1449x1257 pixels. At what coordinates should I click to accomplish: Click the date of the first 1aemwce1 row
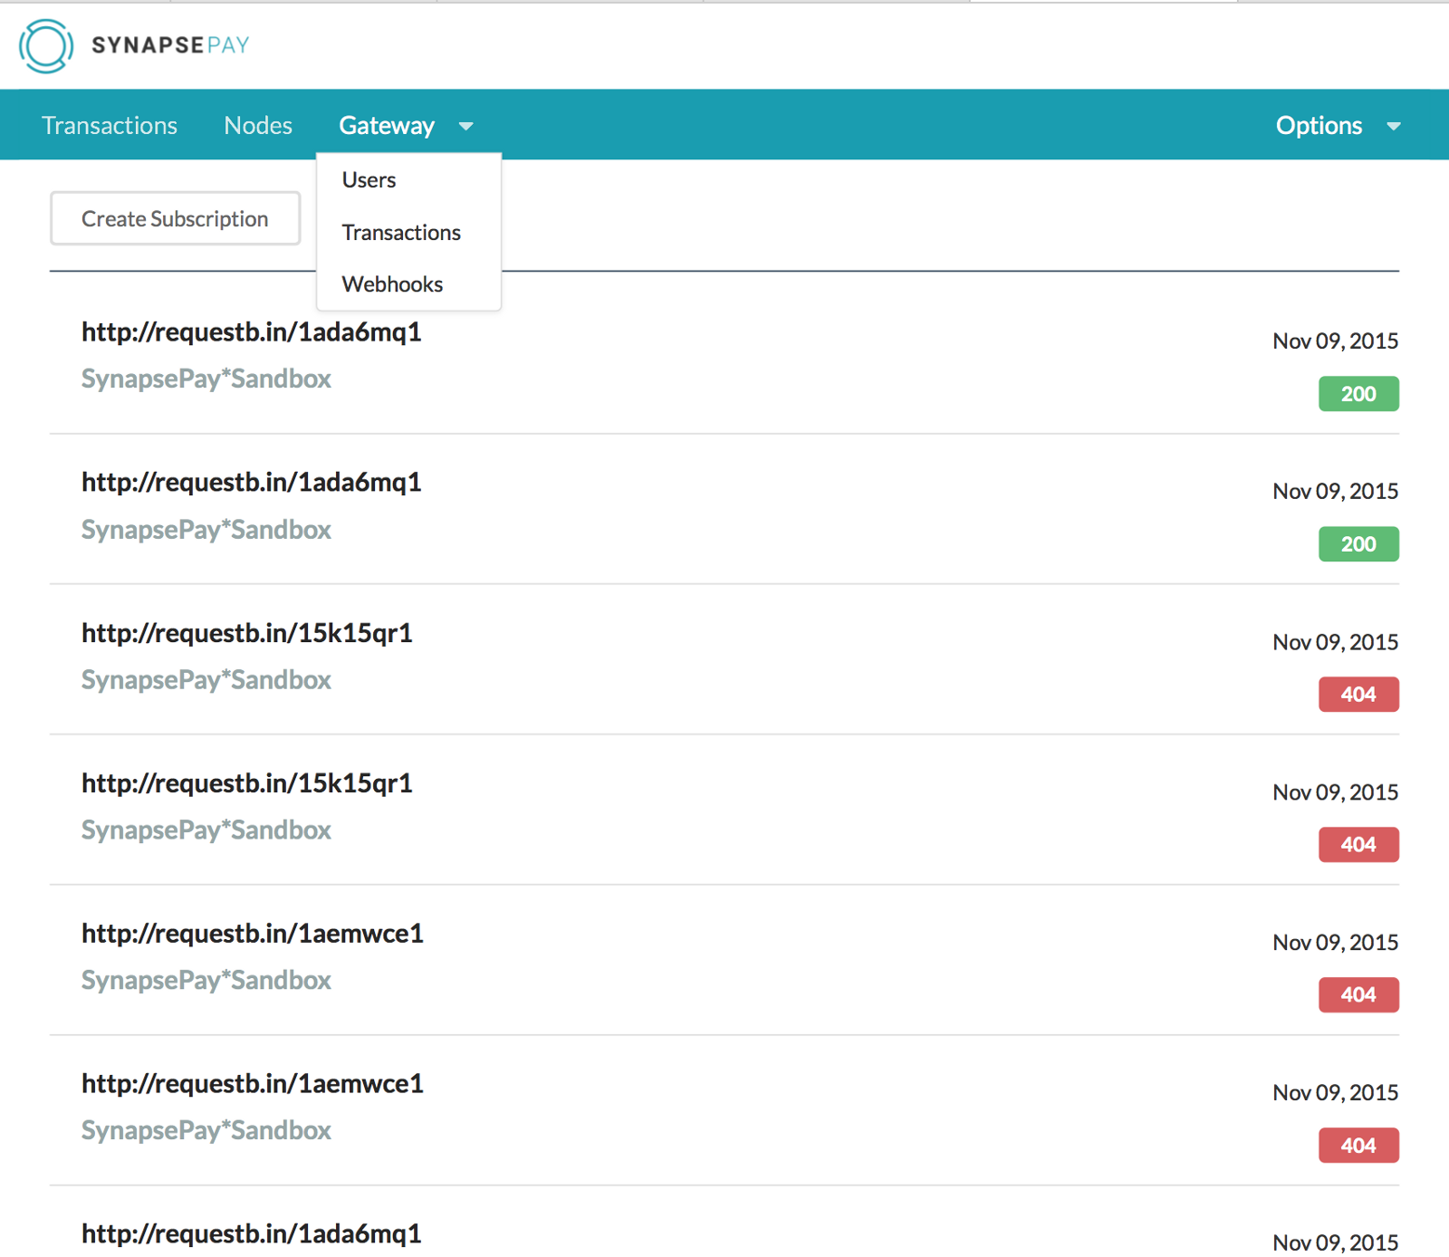[x=1335, y=942]
